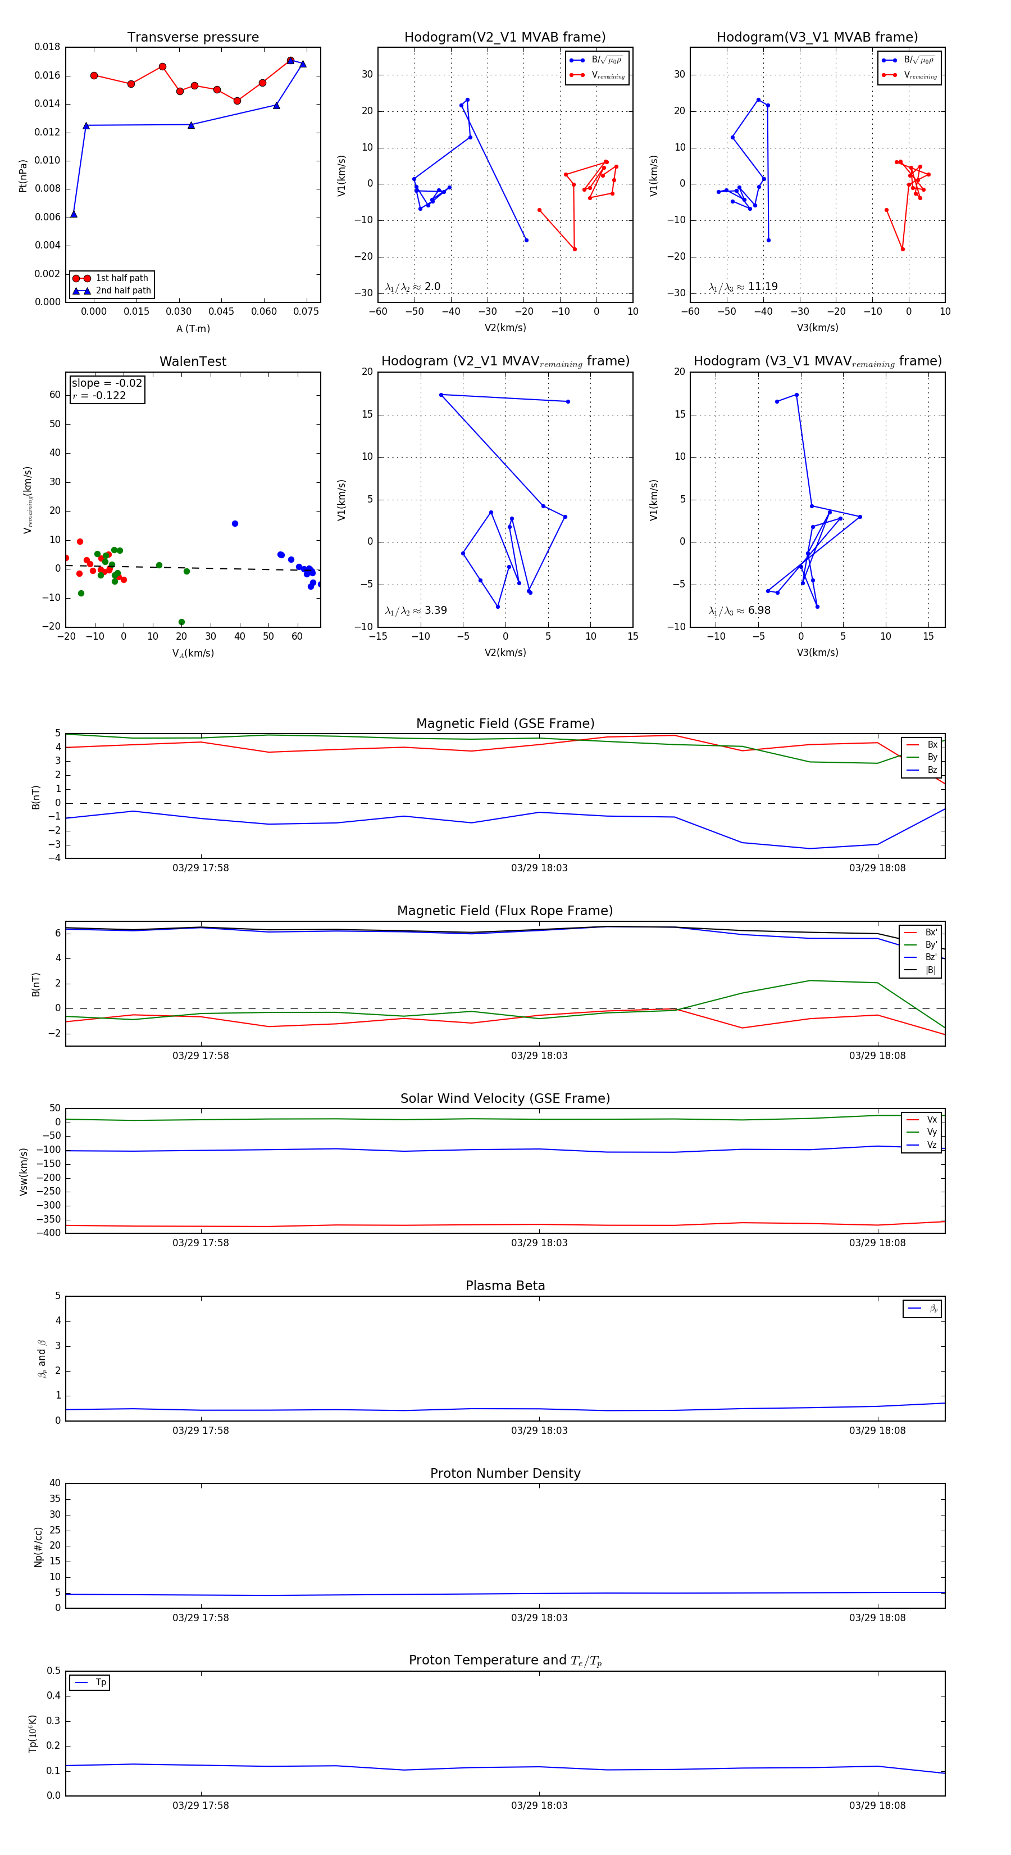The image size is (1011, 1855).
Task: Click the Hodogram V3_V1 MVAV remaining frame title
Action: (817, 361)
